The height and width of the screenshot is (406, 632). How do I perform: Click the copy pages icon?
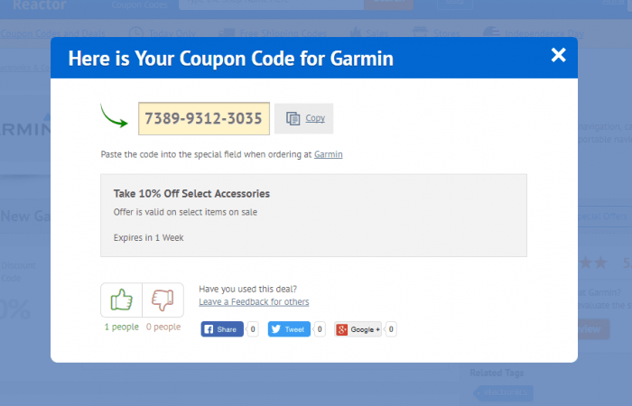point(293,118)
